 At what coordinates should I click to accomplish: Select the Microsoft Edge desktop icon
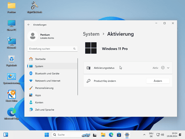coord(11,114)
